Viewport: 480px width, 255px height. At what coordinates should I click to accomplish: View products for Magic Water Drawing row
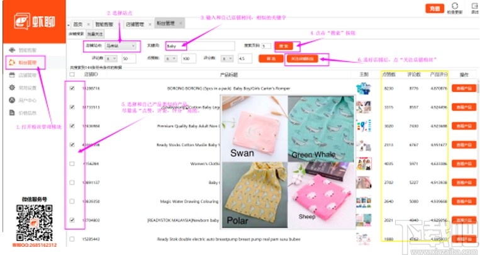pyautogui.click(x=464, y=201)
